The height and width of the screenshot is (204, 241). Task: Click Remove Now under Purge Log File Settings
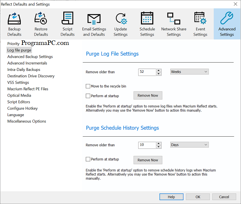(x=148, y=95)
